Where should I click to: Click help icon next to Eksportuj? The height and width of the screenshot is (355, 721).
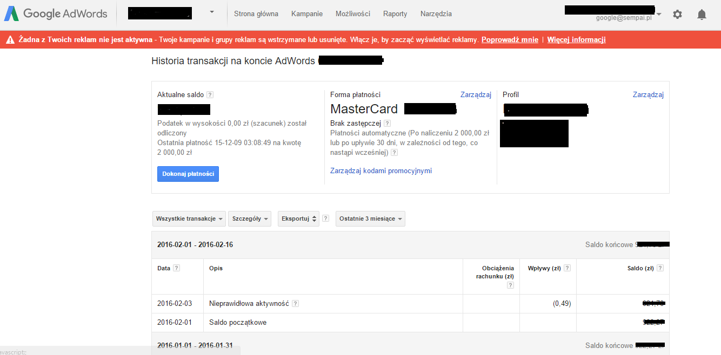tap(325, 219)
